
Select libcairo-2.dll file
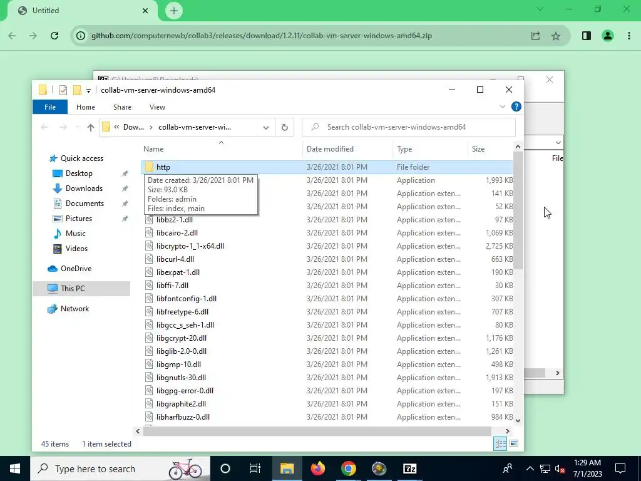[177, 233]
